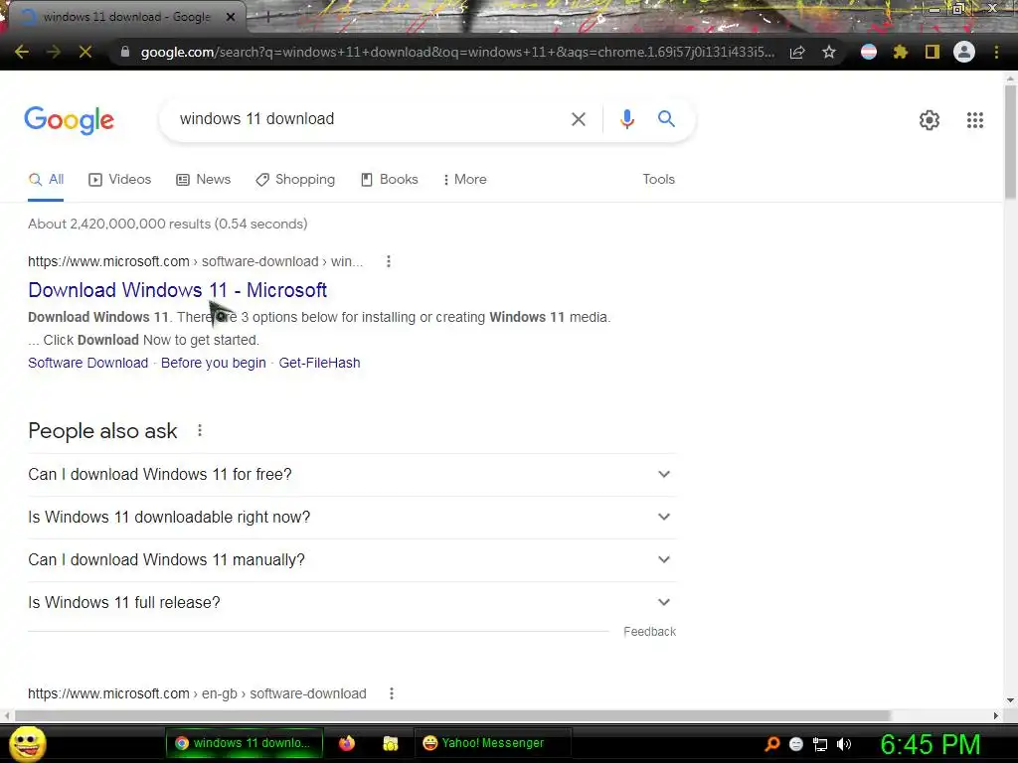
Task: Switch to the Books tab
Action: [390, 180]
